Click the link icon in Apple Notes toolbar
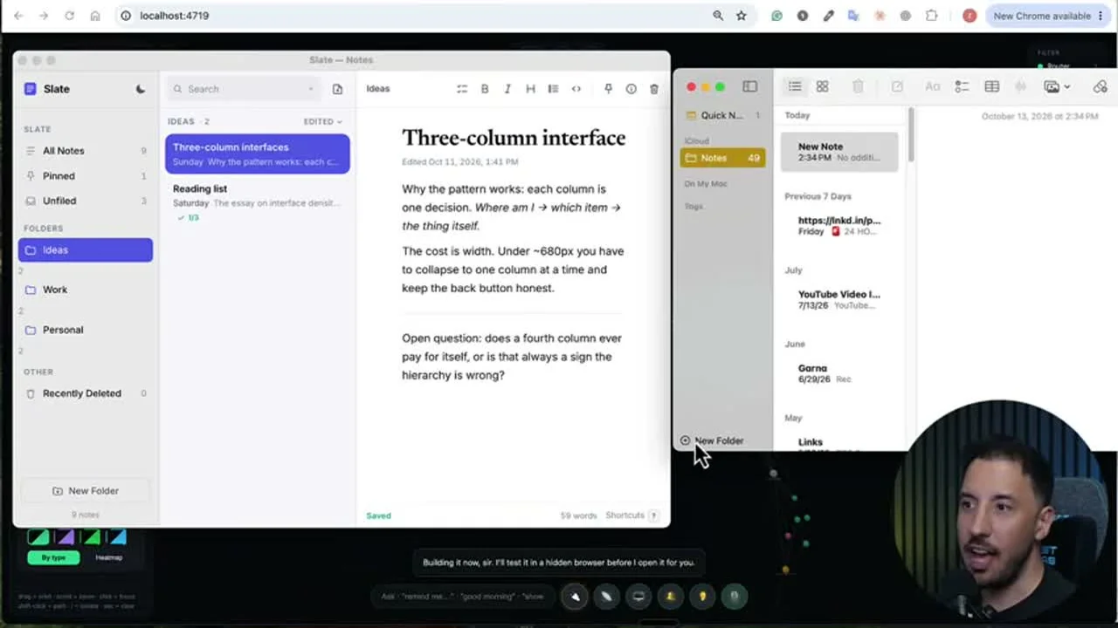This screenshot has width=1118, height=628. 1100,86
